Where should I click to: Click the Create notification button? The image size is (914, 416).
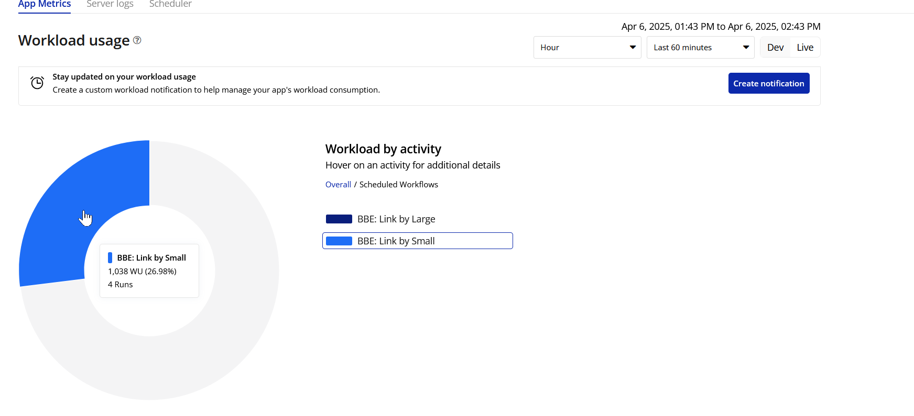768,84
